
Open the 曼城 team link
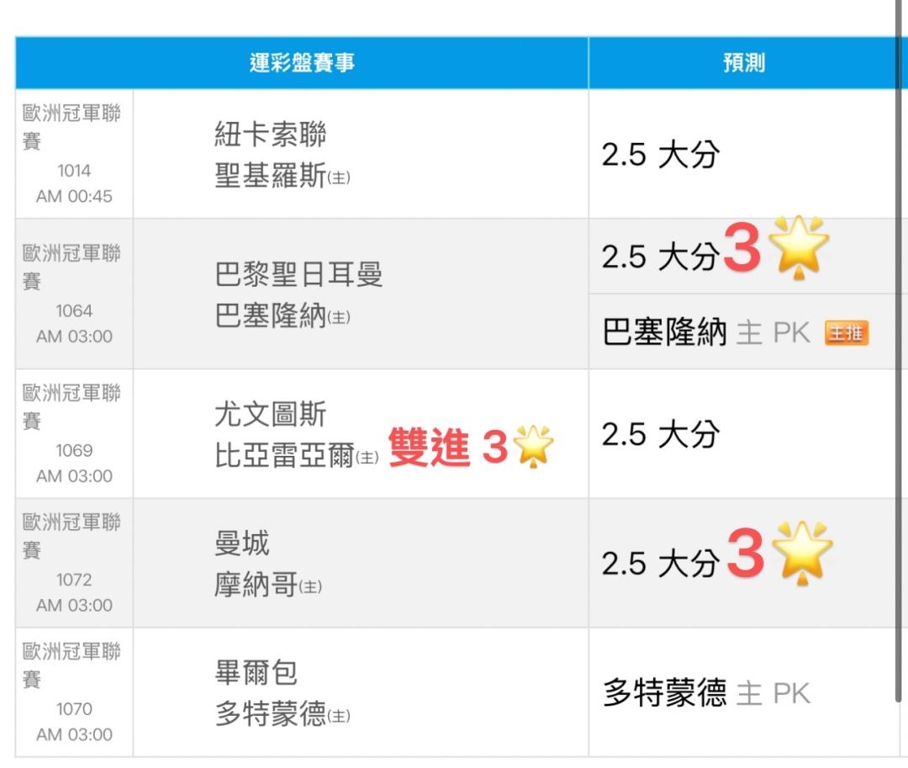point(242,543)
